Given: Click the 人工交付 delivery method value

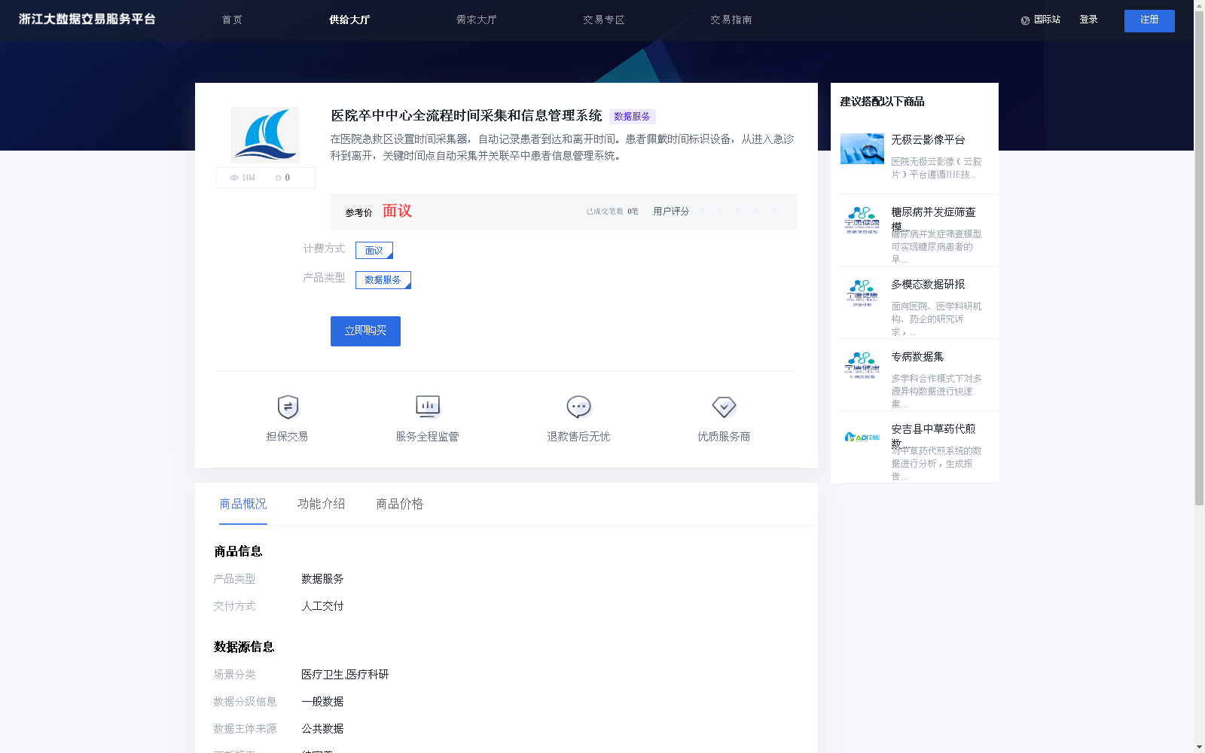Looking at the screenshot, I should 322,606.
